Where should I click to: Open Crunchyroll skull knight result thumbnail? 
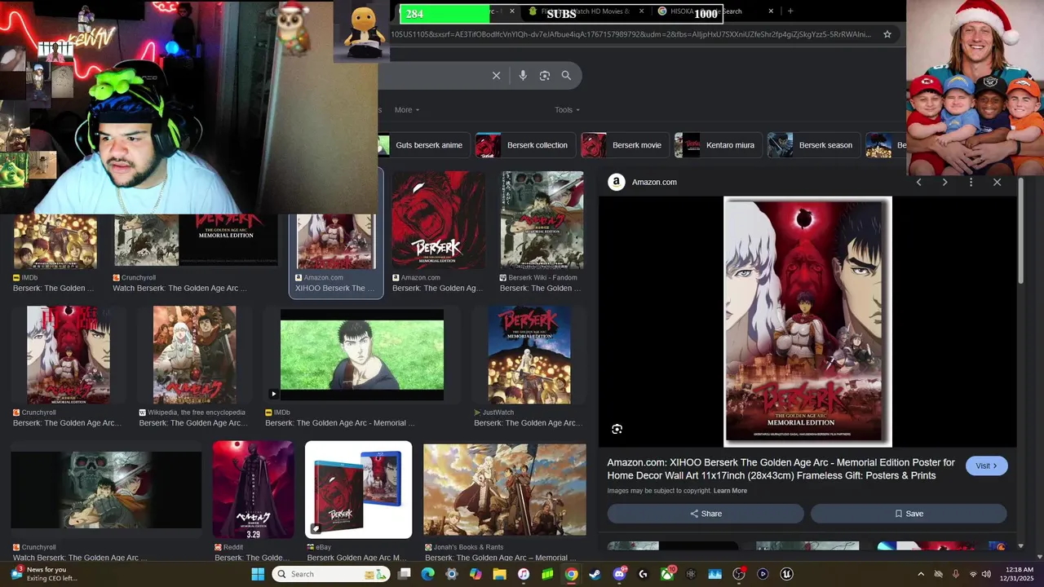[x=106, y=490]
